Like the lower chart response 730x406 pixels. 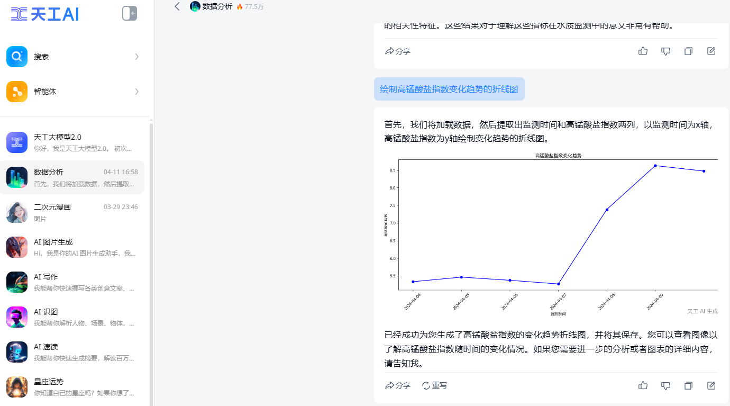pos(643,385)
